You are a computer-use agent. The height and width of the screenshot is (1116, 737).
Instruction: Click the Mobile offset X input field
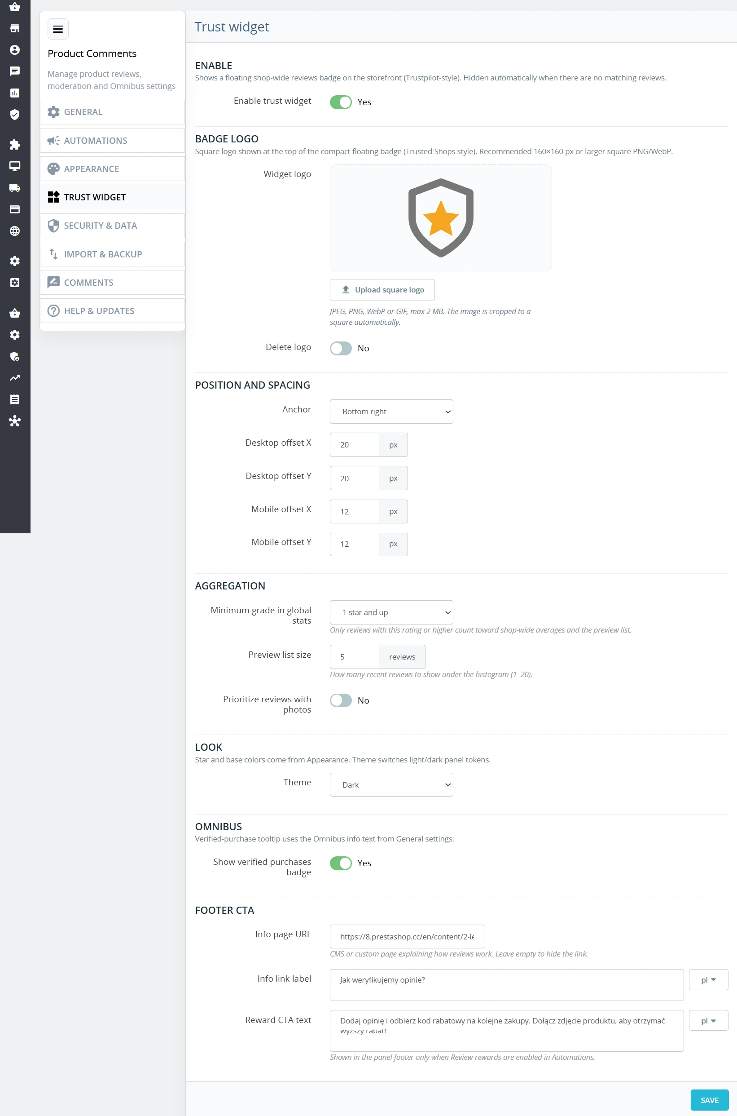coord(355,511)
